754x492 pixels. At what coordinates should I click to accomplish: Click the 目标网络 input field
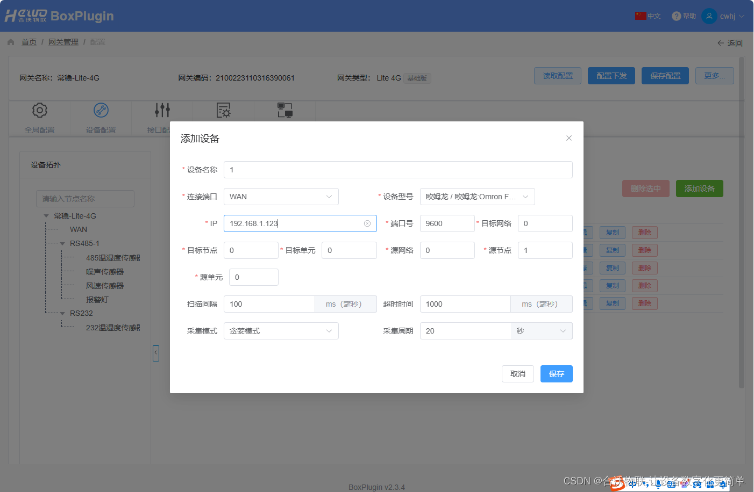[x=545, y=223]
